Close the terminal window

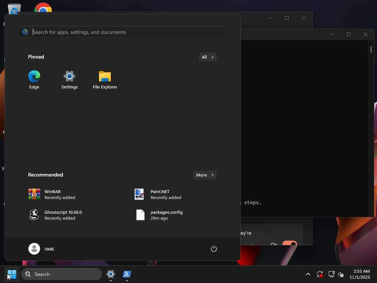366,34
